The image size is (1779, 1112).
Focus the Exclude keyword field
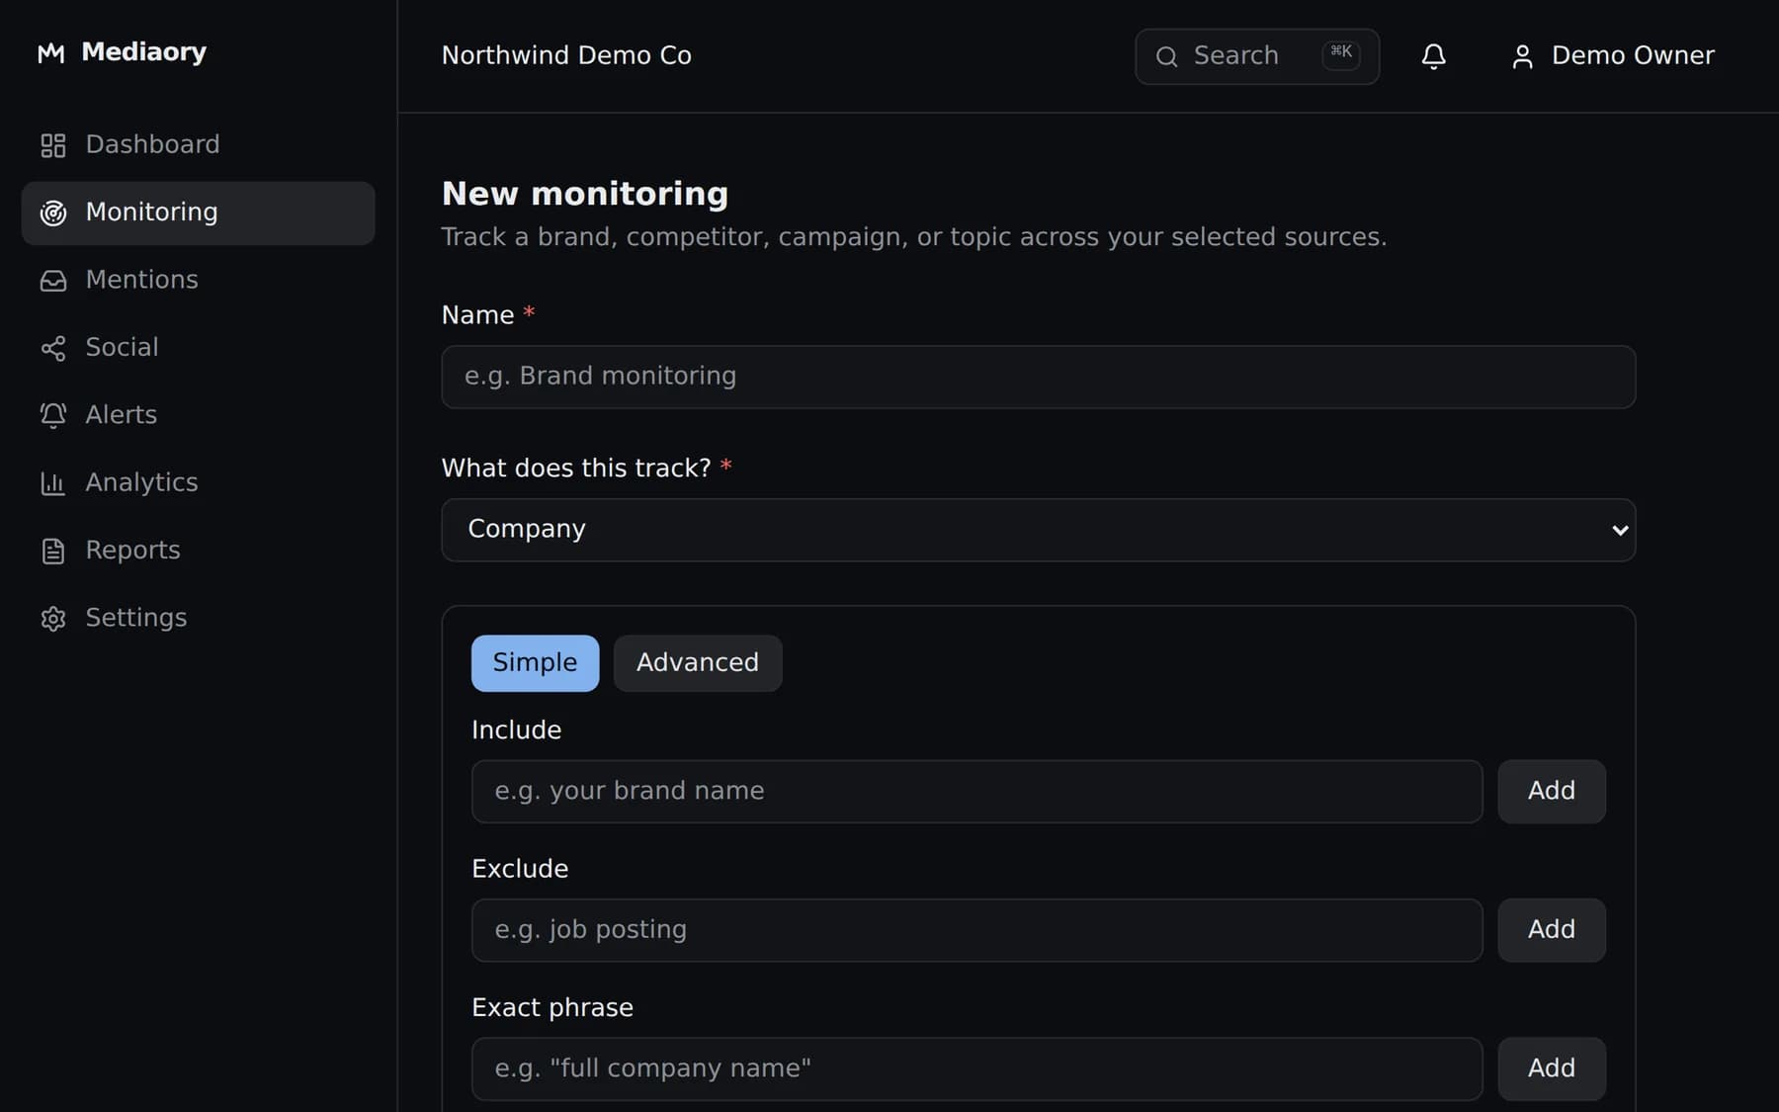976,930
